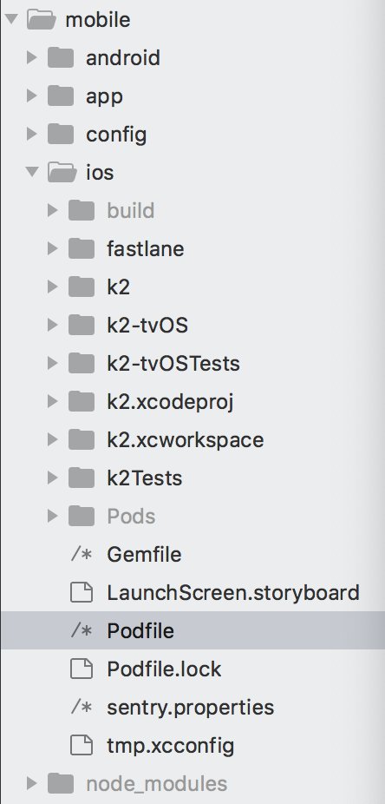Select the greyed-out Pods folder
The width and height of the screenshot is (385, 804).
(131, 516)
